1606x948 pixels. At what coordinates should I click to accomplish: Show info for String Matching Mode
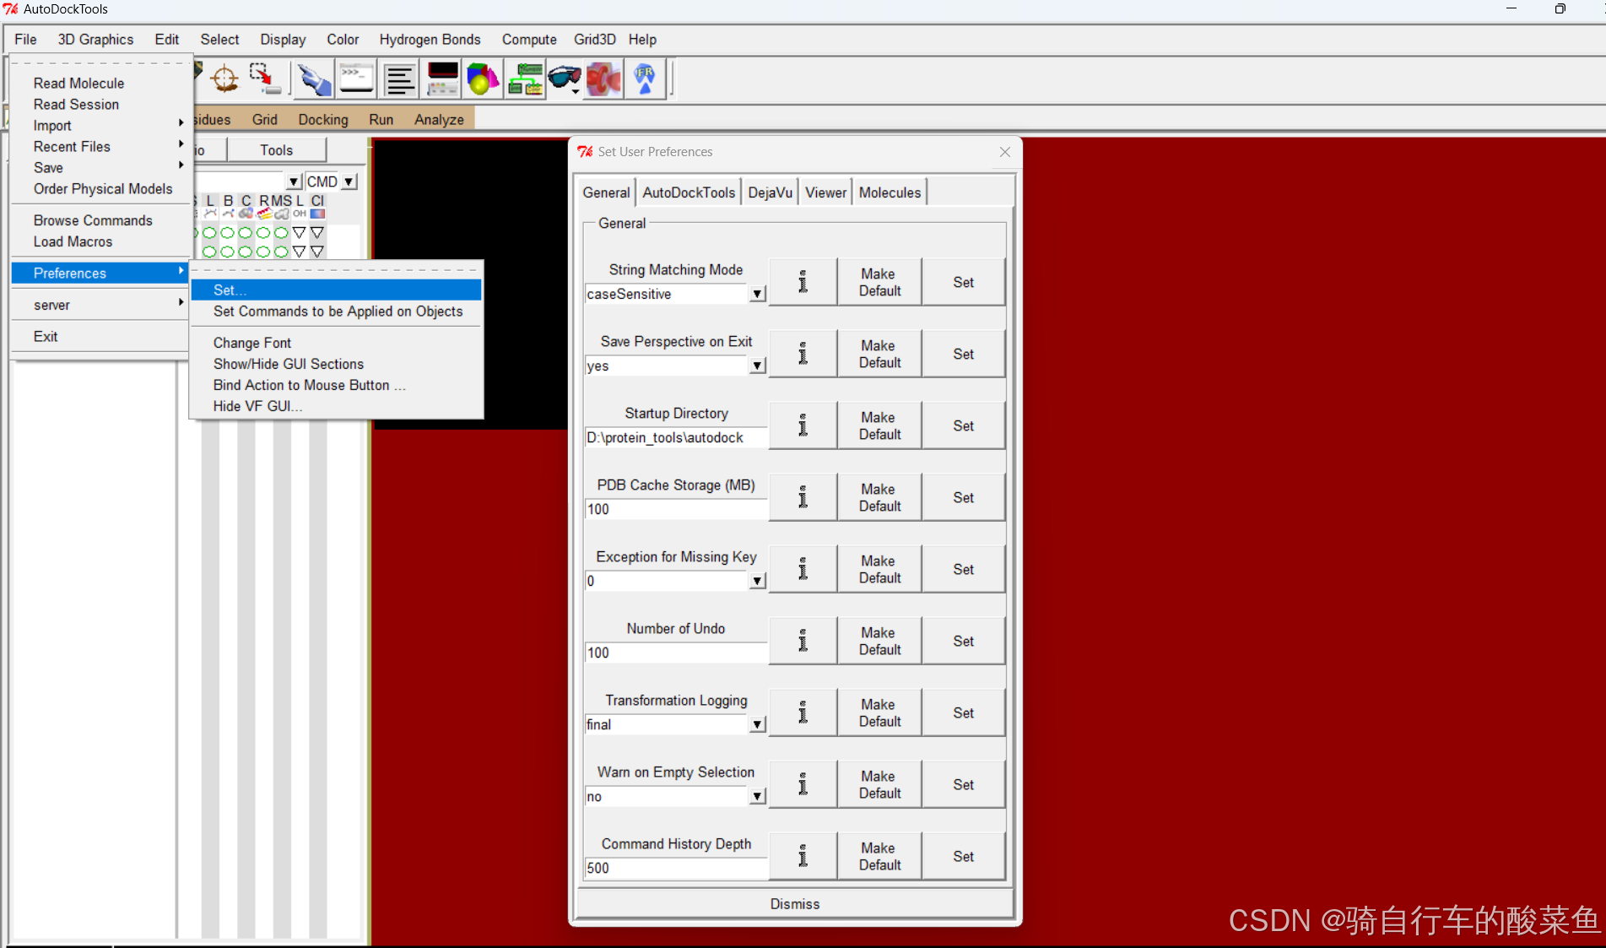point(803,282)
